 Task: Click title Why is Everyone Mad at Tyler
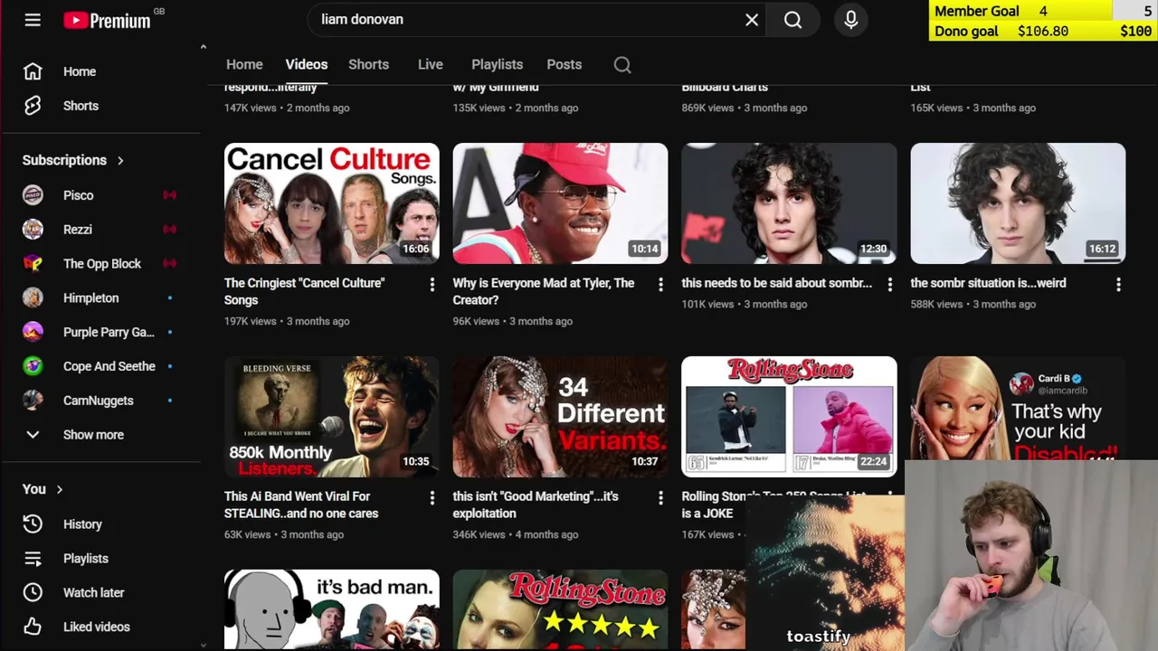[543, 291]
